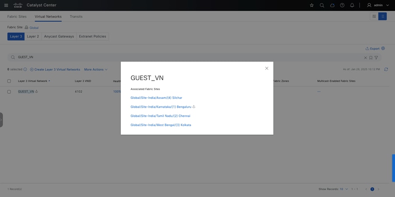The width and height of the screenshot is (395, 197).
Task: Expand the left side panel handle
Action: pos(1,120)
